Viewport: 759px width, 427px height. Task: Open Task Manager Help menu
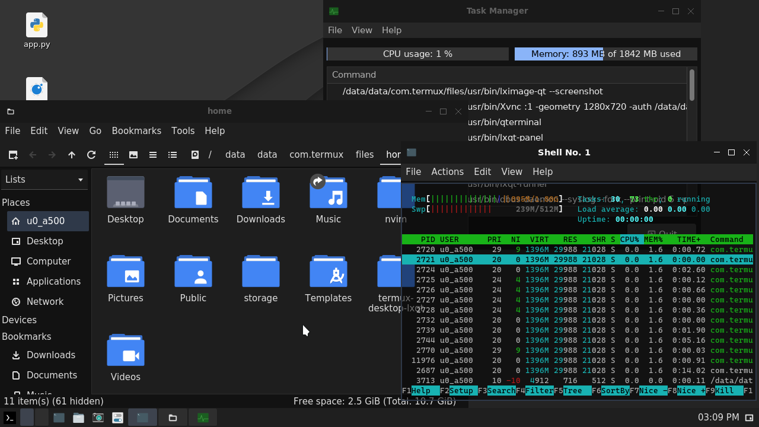[x=391, y=30]
